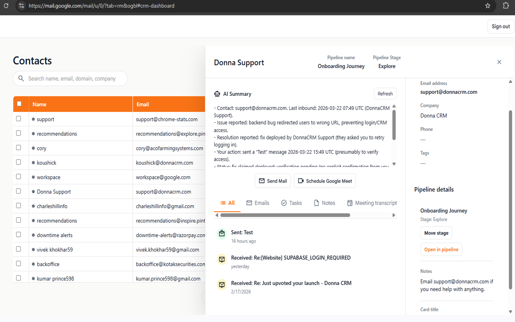Click the sent mail icon beside 'Sent: Test'
The height and width of the screenshot is (322, 515).
pyautogui.click(x=222, y=233)
